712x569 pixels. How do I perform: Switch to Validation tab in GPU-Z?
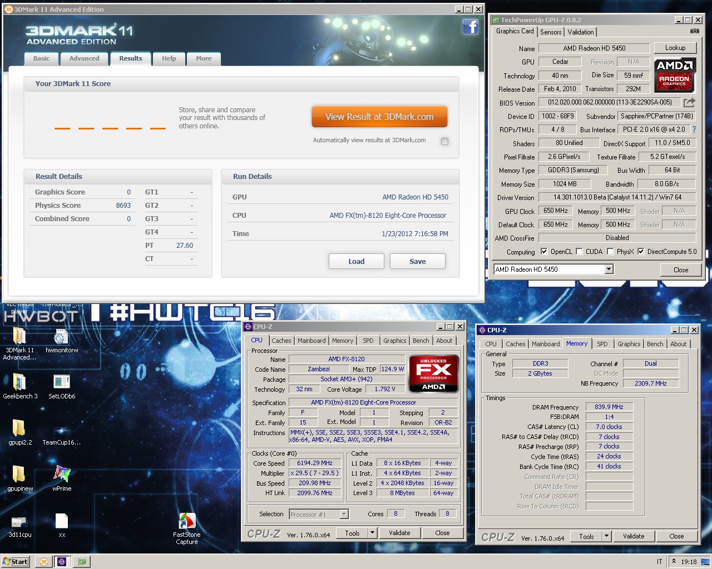point(581,32)
